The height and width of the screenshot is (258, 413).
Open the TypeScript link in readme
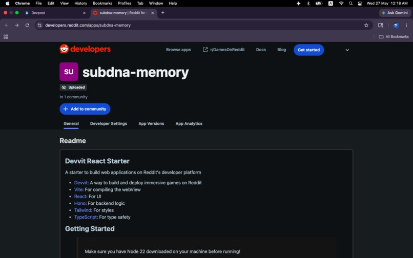tap(86, 217)
